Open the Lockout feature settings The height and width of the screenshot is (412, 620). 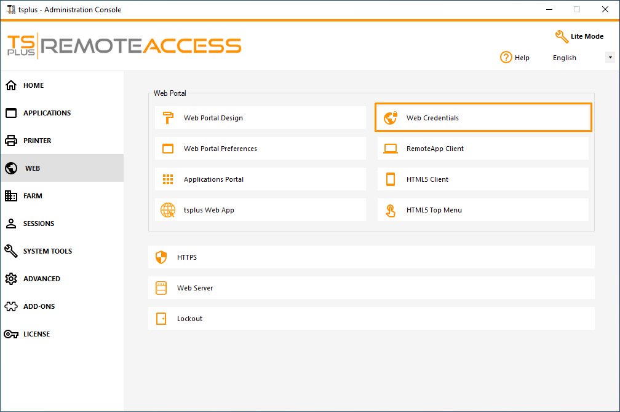371,319
